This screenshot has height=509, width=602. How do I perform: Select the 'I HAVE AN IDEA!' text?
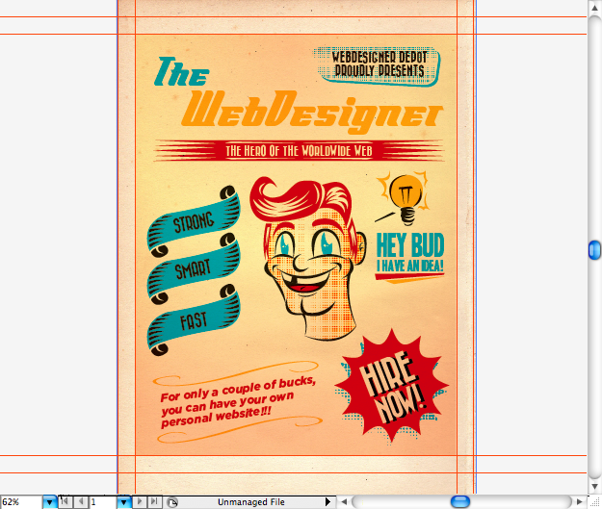pyautogui.click(x=410, y=266)
